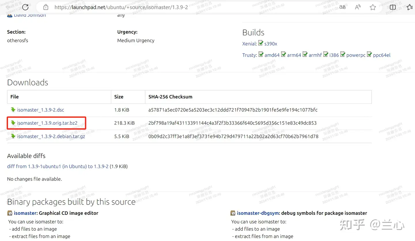View site information via the lock icon
This screenshot has height=241, width=415.
tap(46, 7)
